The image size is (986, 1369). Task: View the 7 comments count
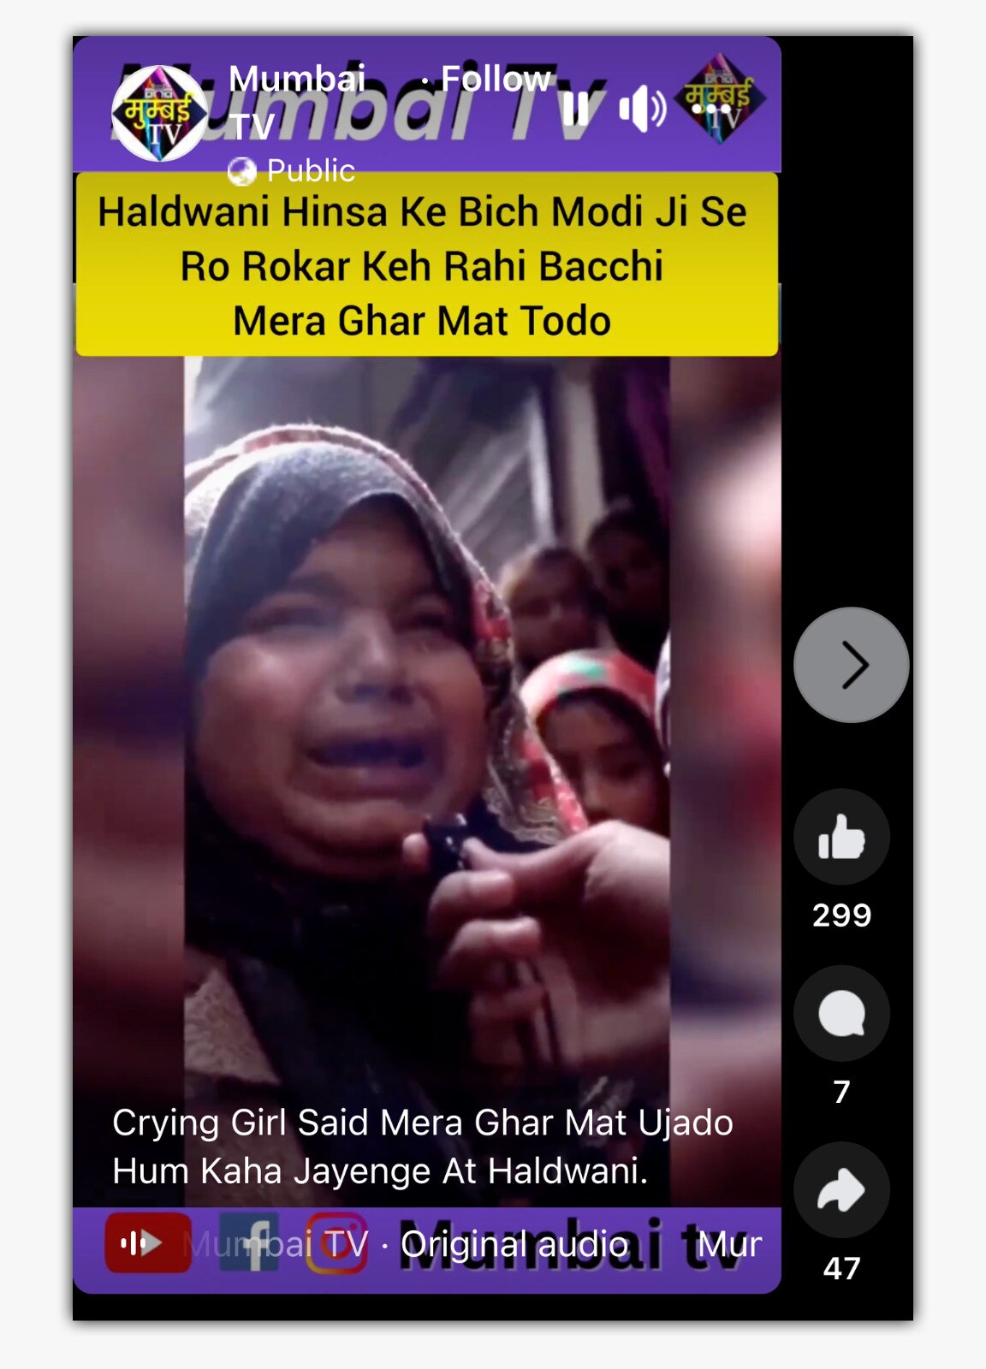click(841, 1092)
